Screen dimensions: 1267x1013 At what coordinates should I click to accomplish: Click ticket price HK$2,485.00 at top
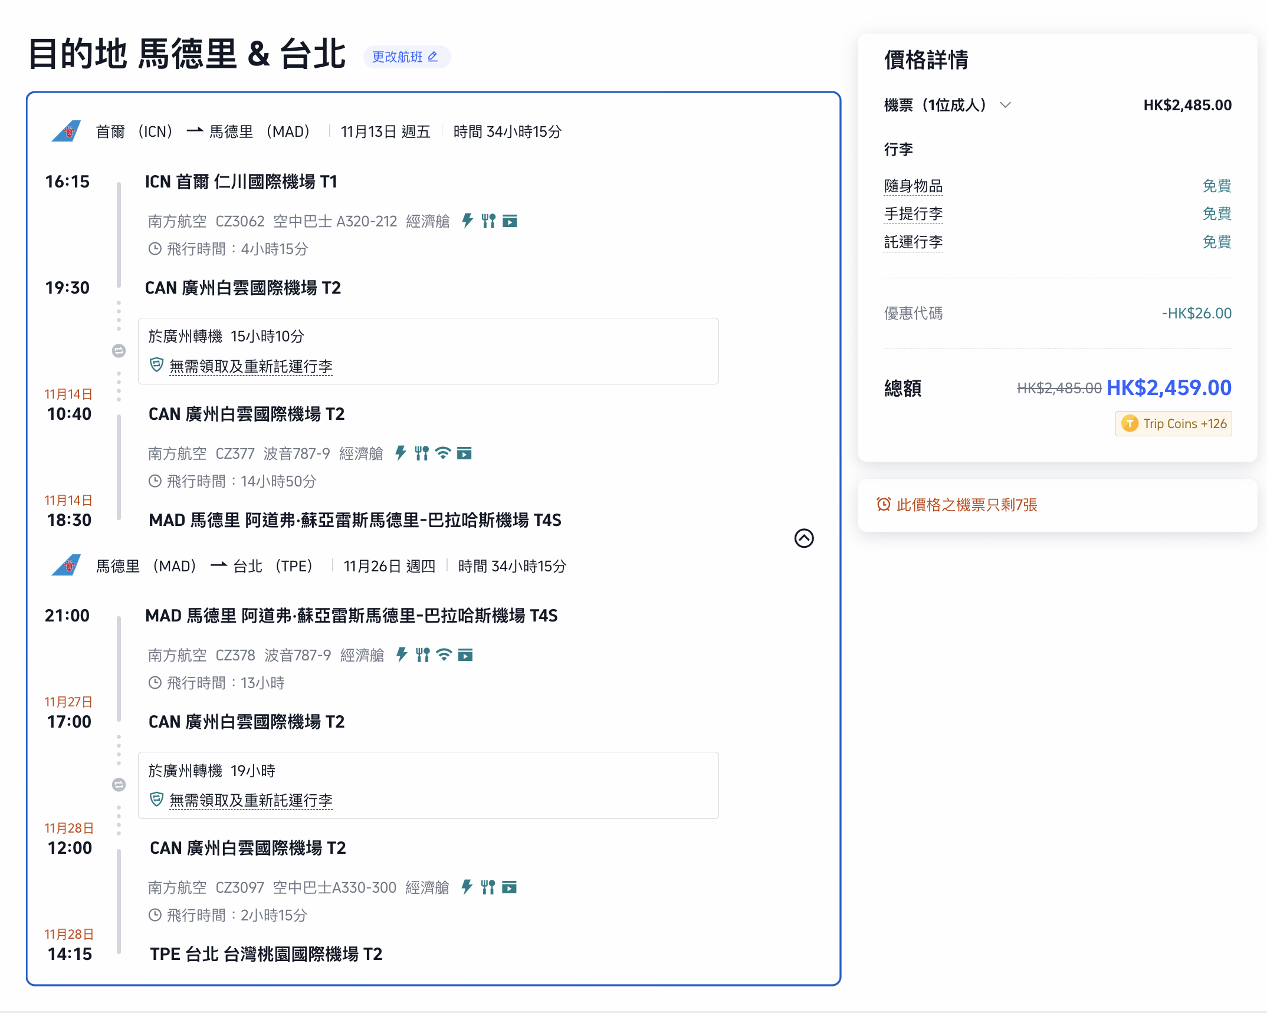[x=1187, y=105]
